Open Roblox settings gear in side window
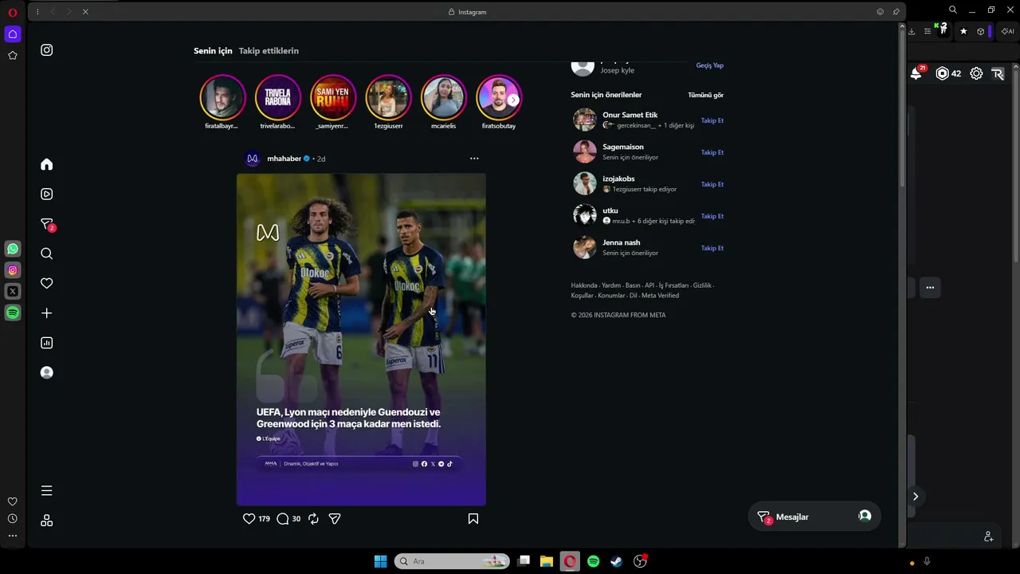Screen dimensions: 1020x574 tap(976, 73)
